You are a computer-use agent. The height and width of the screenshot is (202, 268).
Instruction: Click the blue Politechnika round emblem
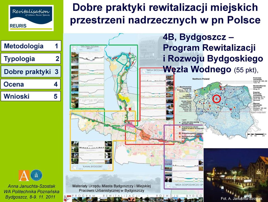click(36, 175)
